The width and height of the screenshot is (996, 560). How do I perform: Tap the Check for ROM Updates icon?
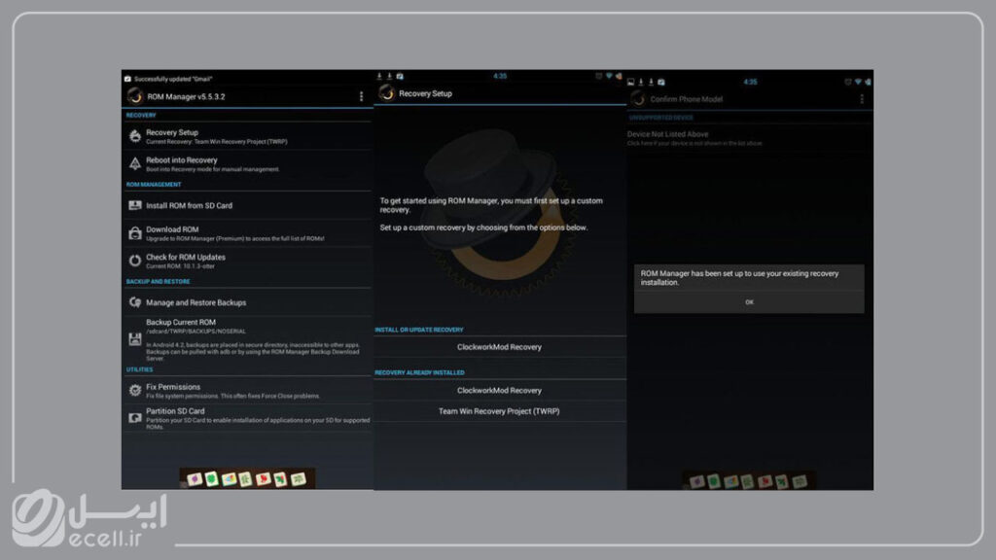pyautogui.click(x=135, y=261)
